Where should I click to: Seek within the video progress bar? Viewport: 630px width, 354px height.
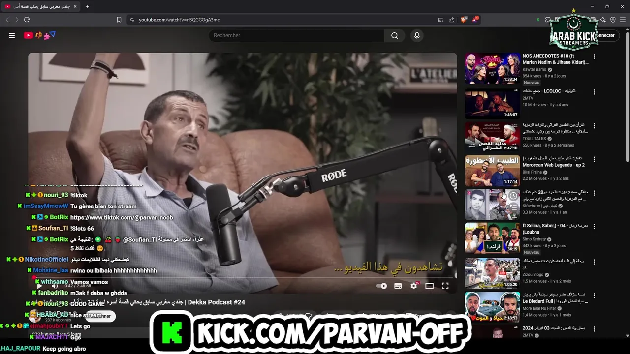click(x=243, y=278)
